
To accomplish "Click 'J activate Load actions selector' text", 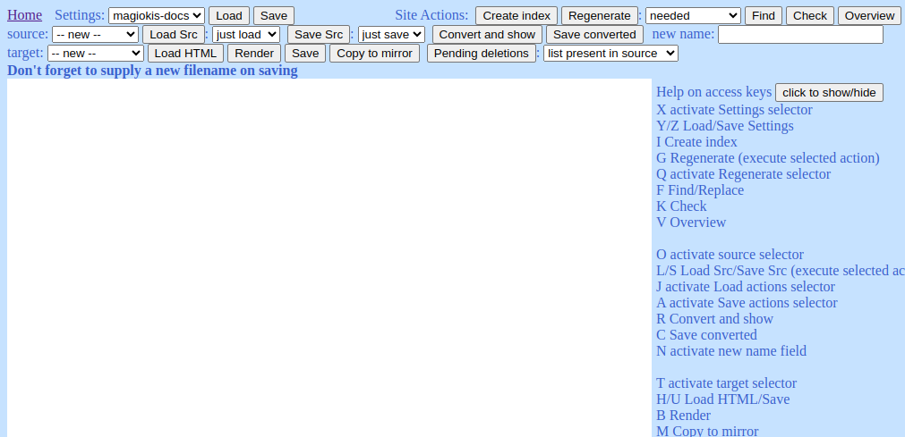I will [x=746, y=287].
